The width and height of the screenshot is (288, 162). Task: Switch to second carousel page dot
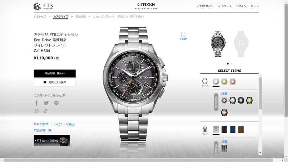(231, 64)
